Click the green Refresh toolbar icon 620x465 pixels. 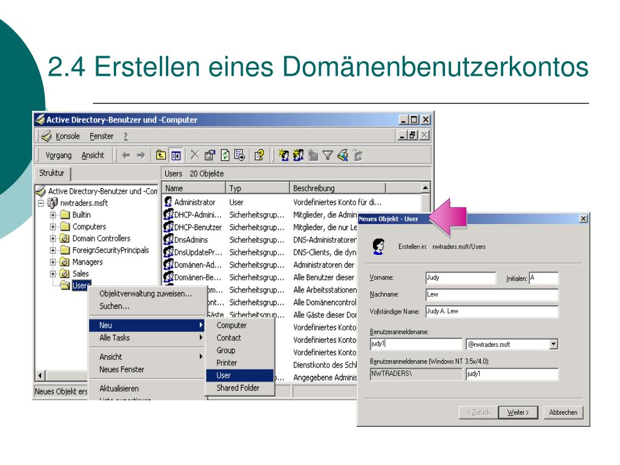pos(225,155)
